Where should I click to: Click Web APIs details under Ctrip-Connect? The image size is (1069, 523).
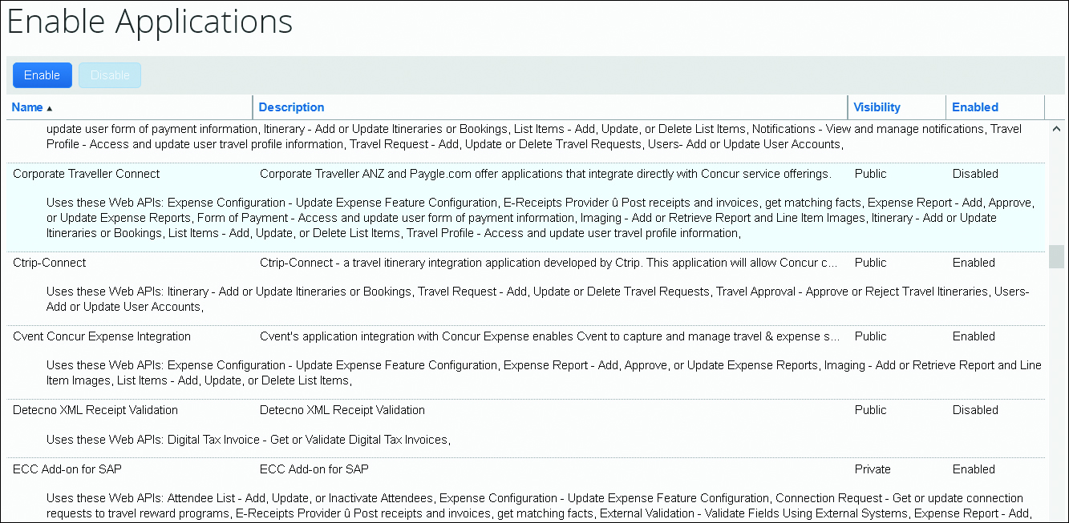(x=537, y=300)
